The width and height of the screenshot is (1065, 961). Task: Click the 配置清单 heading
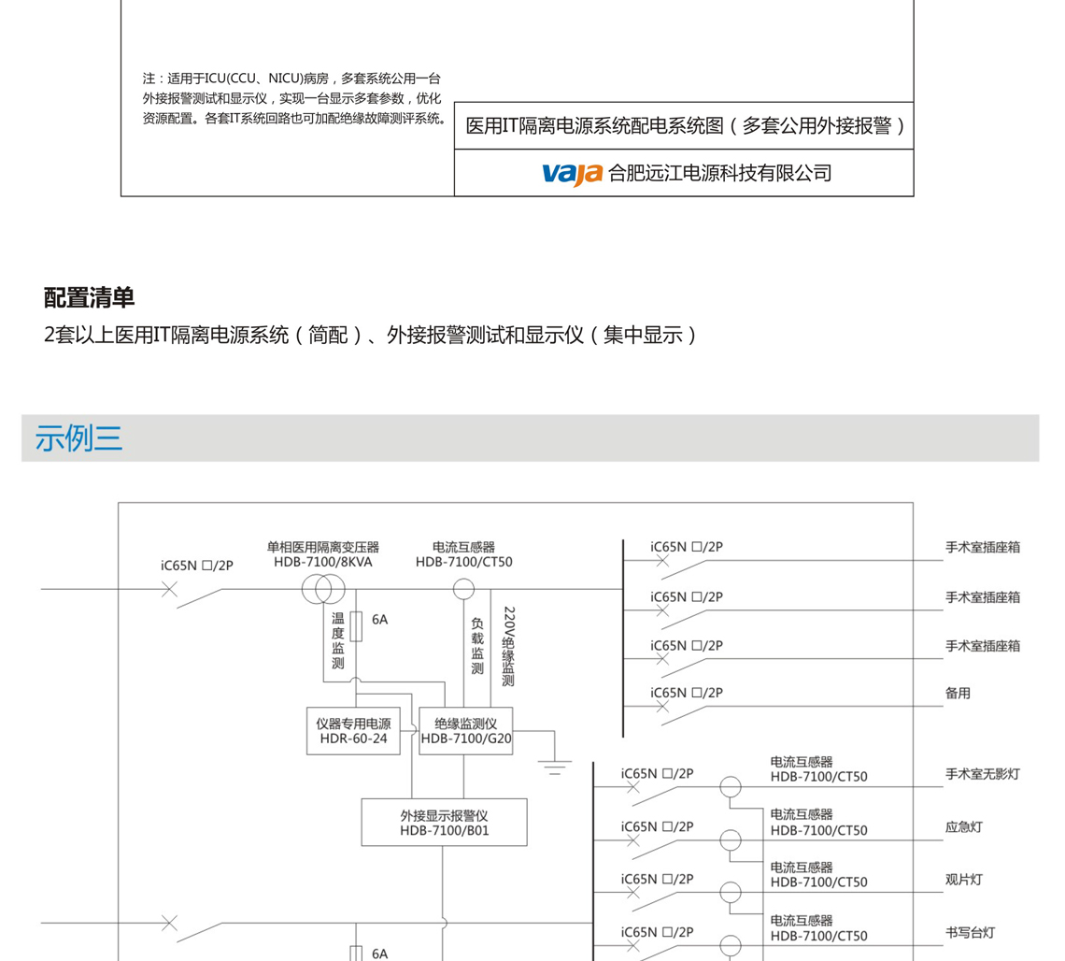[90, 298]
